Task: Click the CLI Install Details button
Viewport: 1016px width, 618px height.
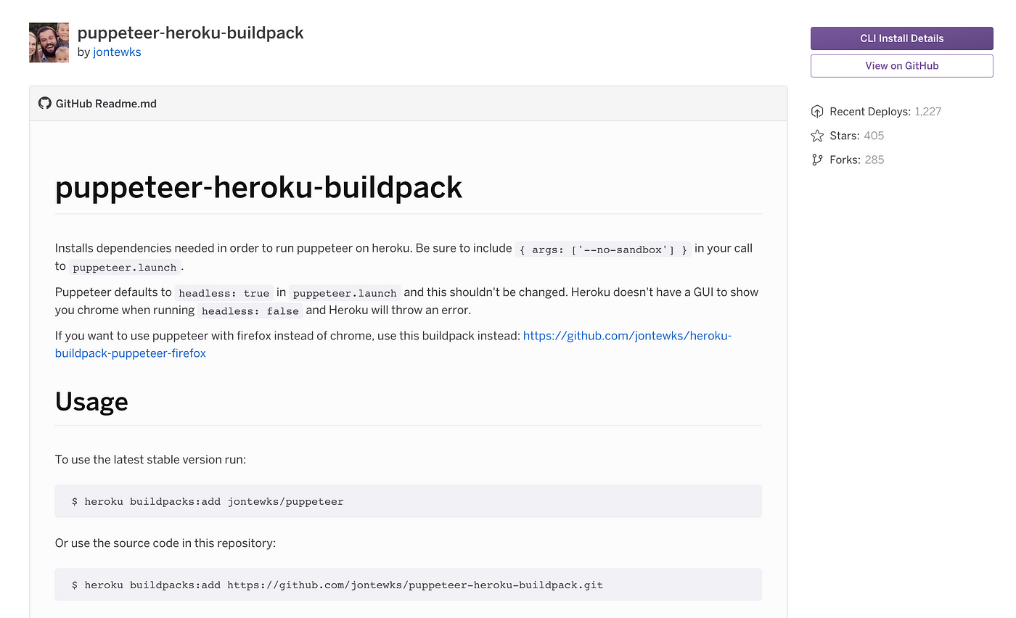Action: 901,38
